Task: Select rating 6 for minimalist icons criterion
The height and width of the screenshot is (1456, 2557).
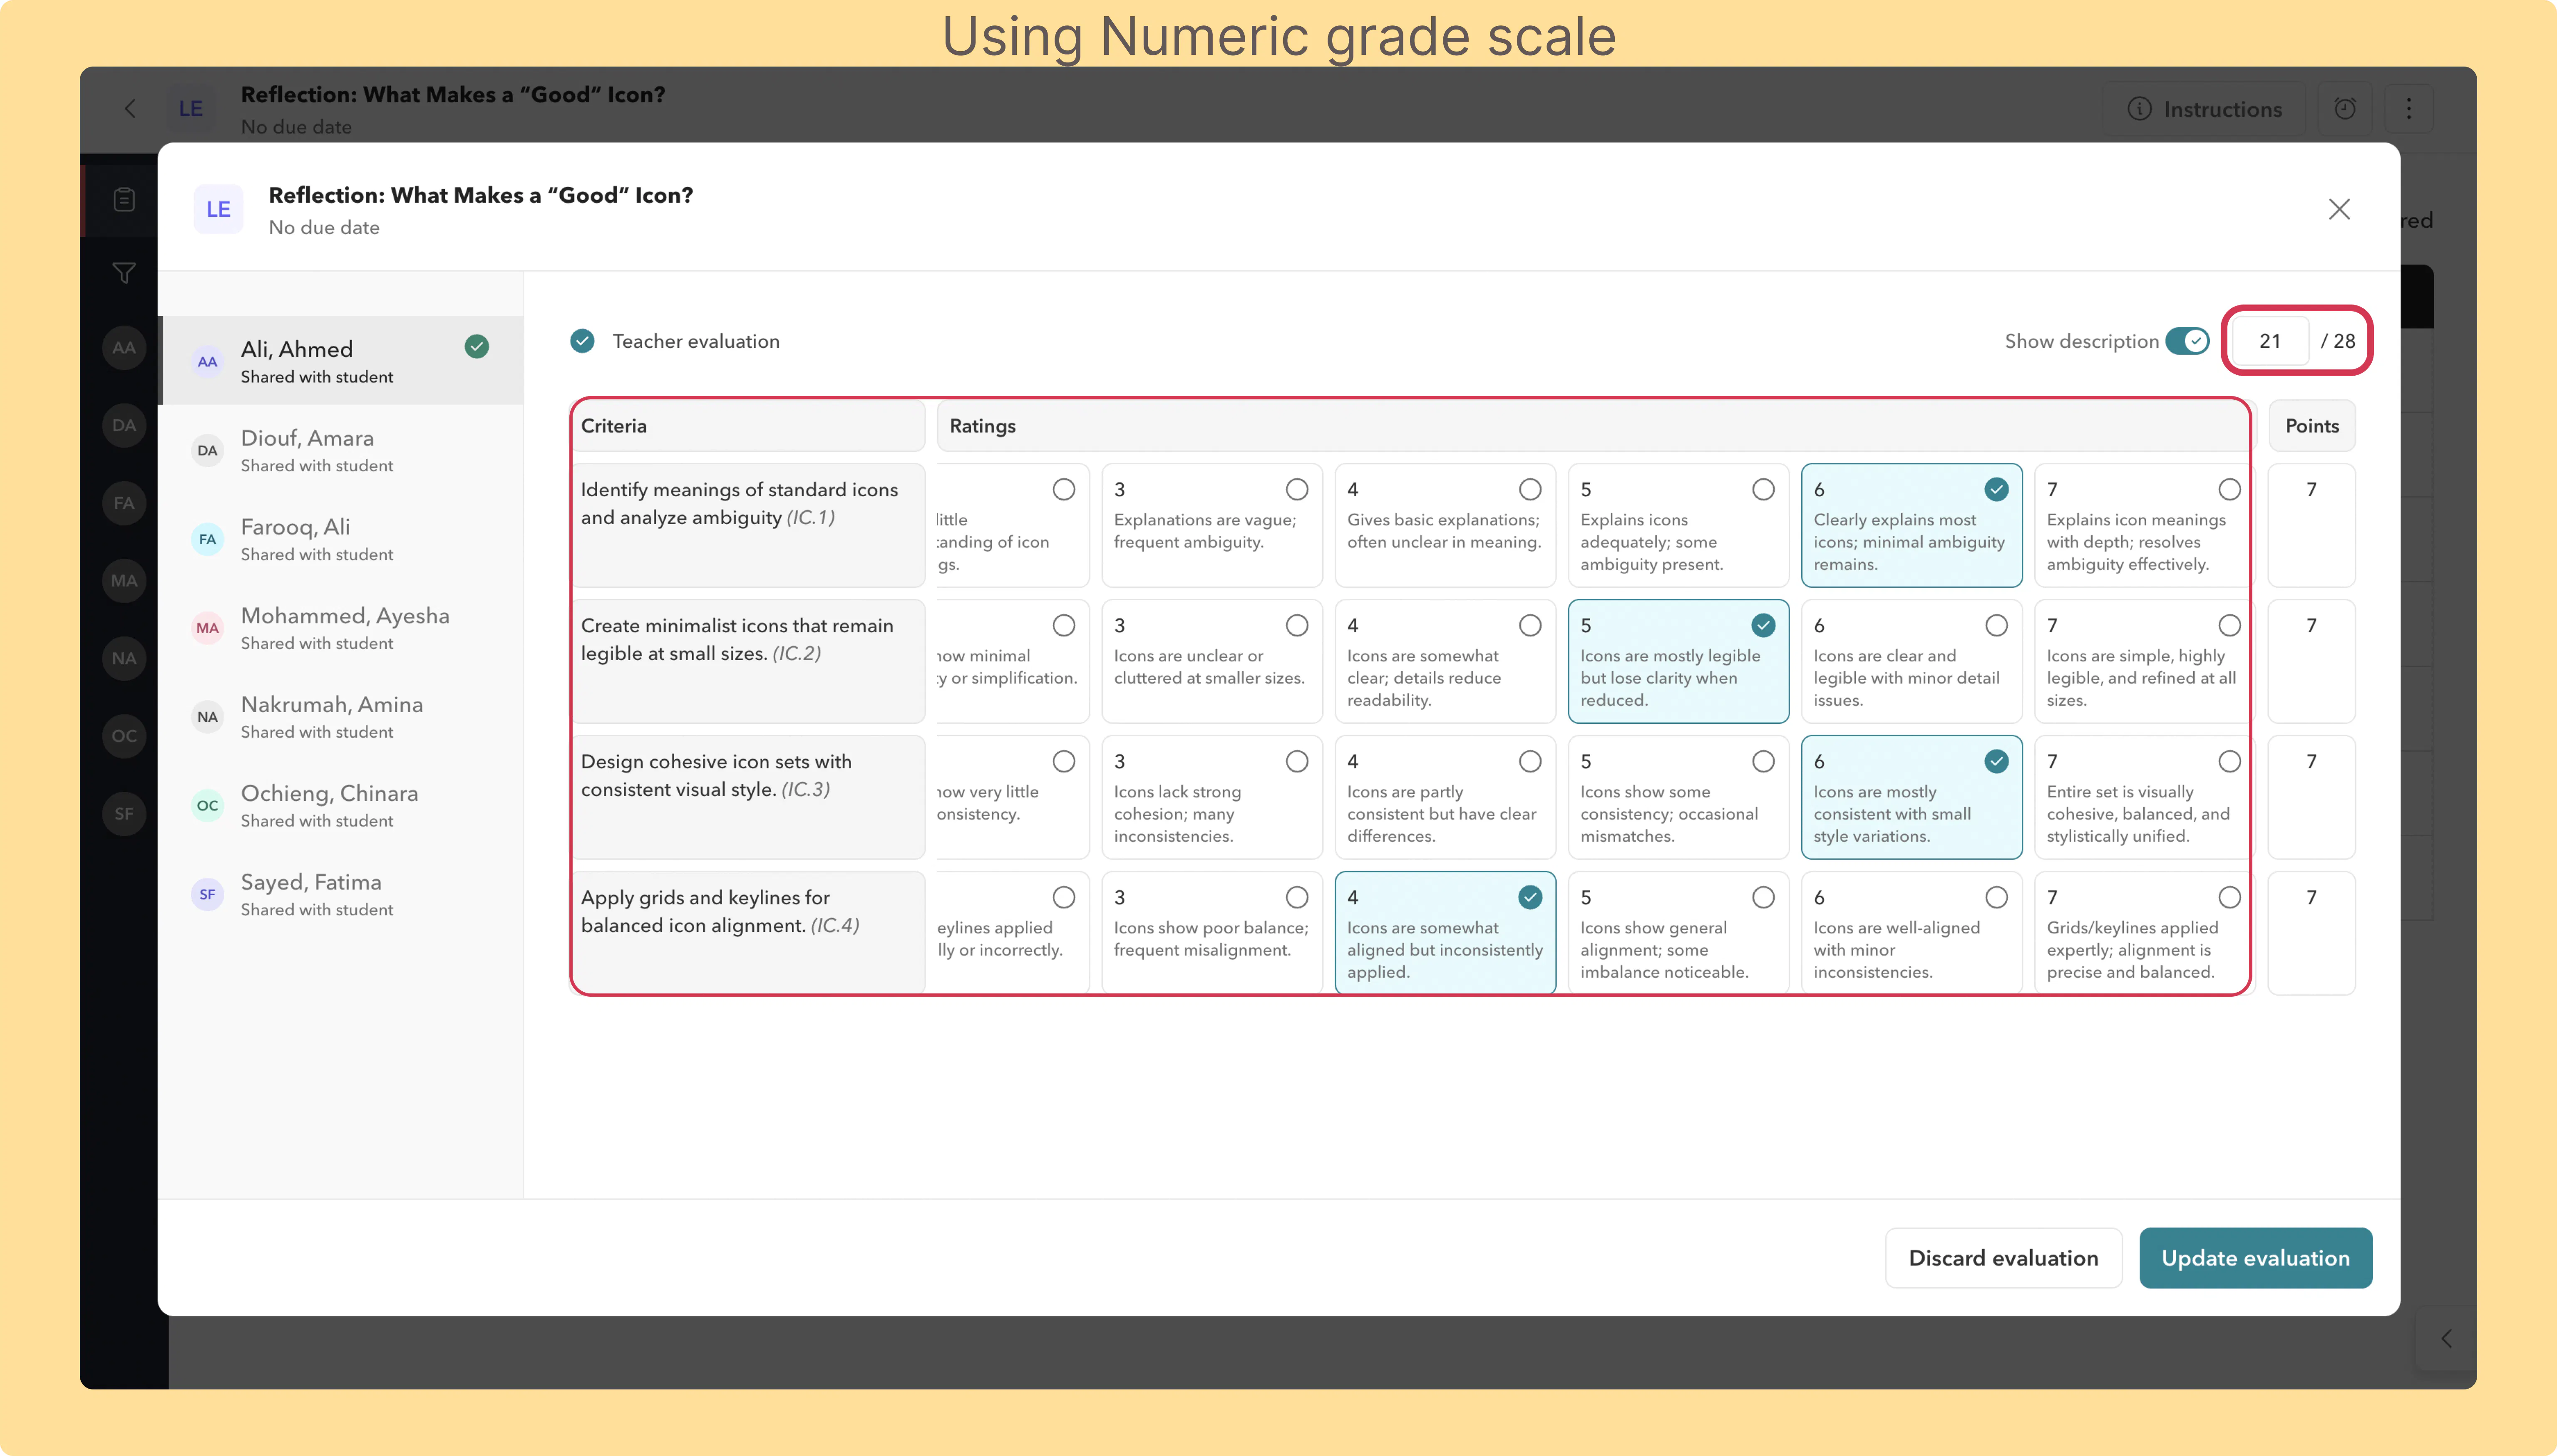Action: pyautogui.click(x=1997, y=626)
